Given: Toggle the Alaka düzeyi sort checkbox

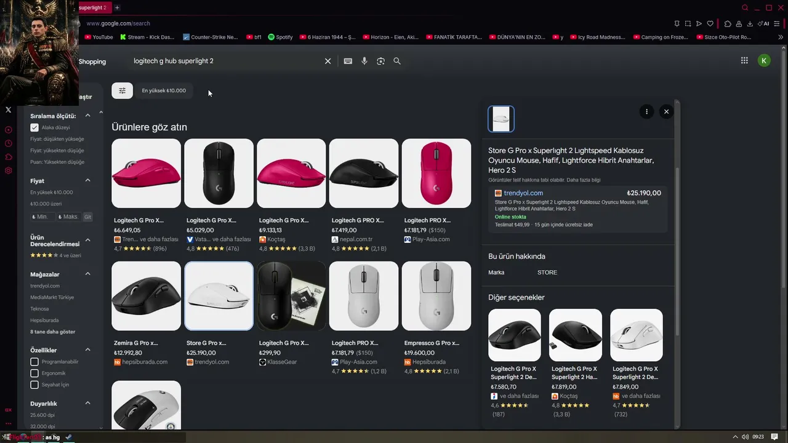Looking at the screenshot, I should (x=34, y=127).
